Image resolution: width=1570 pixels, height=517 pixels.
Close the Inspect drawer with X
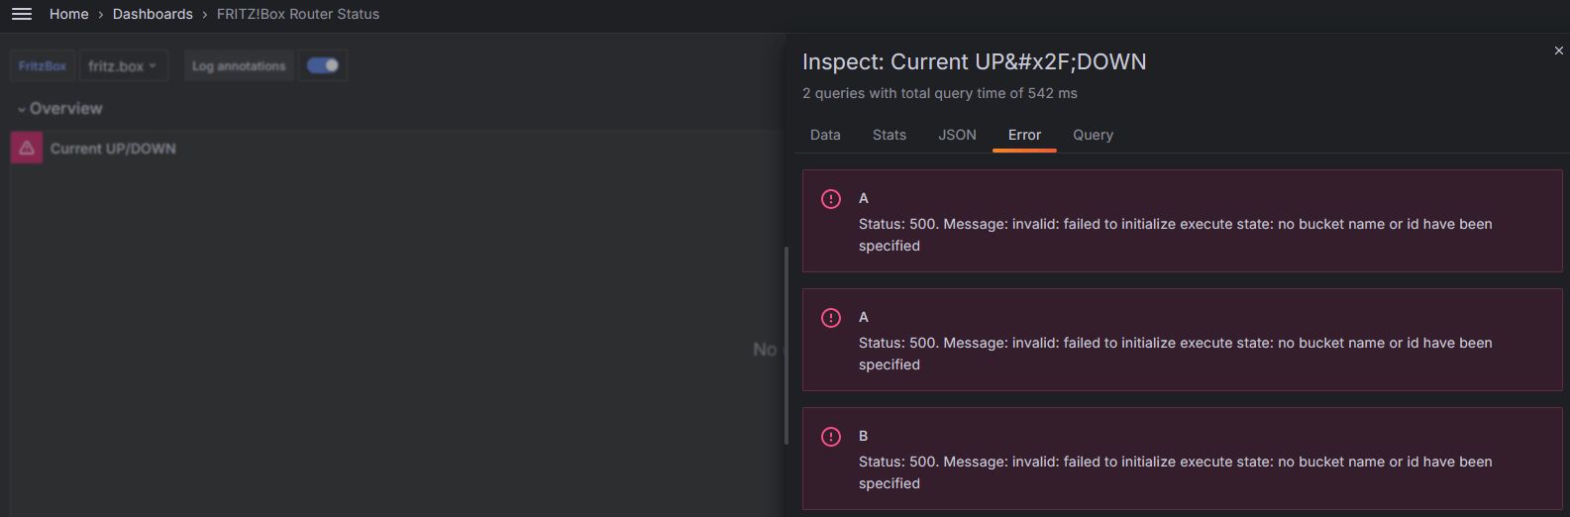[1558, 51]
